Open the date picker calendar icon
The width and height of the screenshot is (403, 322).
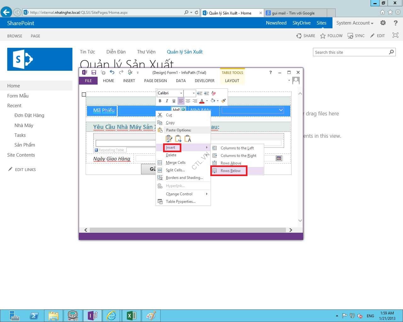point(279,158)
